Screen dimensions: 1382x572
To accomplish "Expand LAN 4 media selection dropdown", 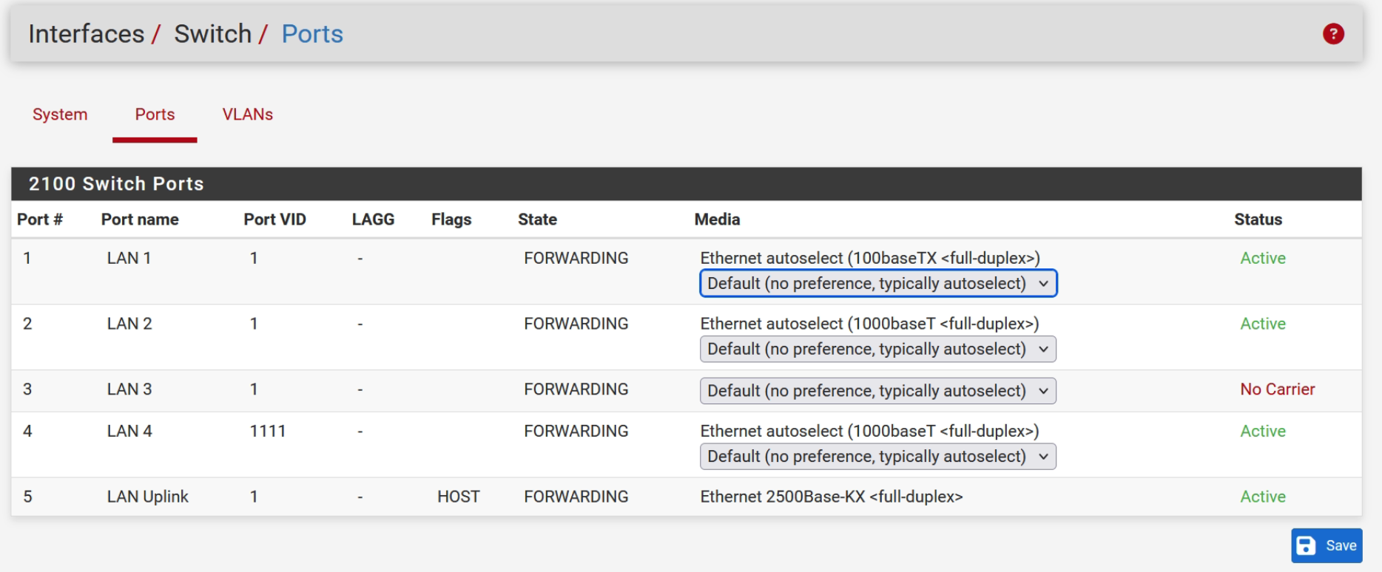I will [877, 457].
